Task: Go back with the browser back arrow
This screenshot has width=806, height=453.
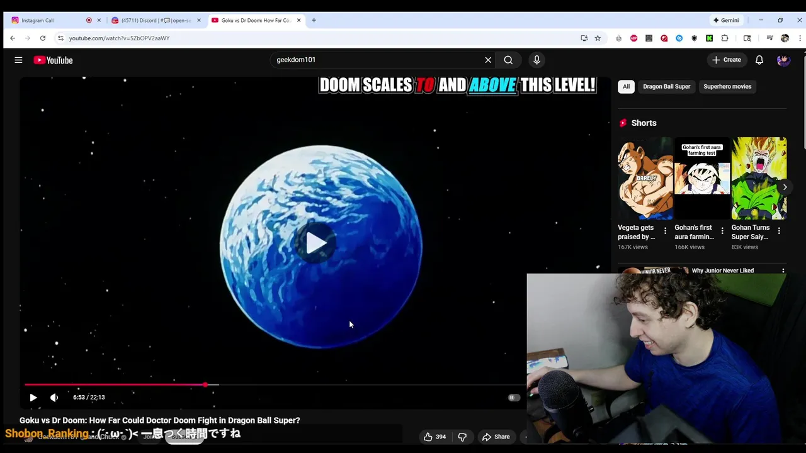Action: [13, 38]
